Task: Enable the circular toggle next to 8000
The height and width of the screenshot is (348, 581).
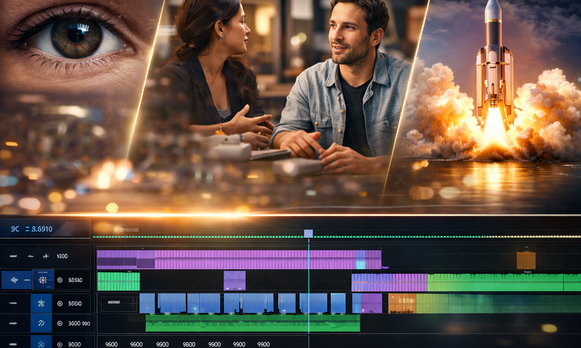Action: 60,344
